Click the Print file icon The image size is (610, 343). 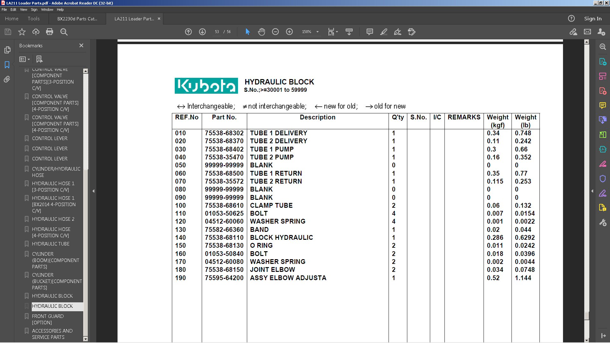point(50,32)
